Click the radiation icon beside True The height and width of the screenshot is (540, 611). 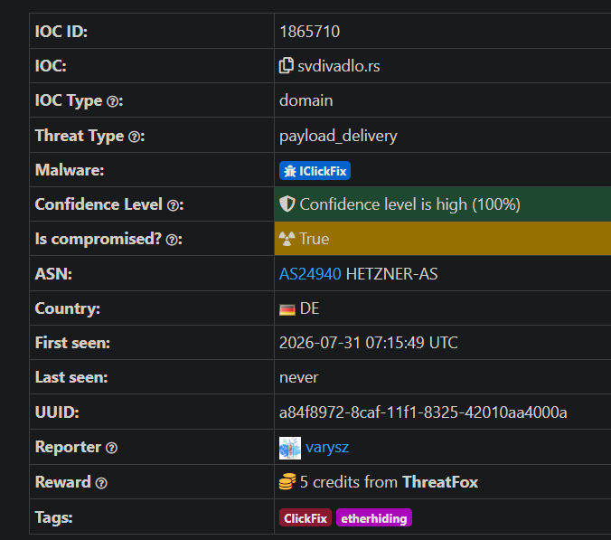(x=287, y=239)
